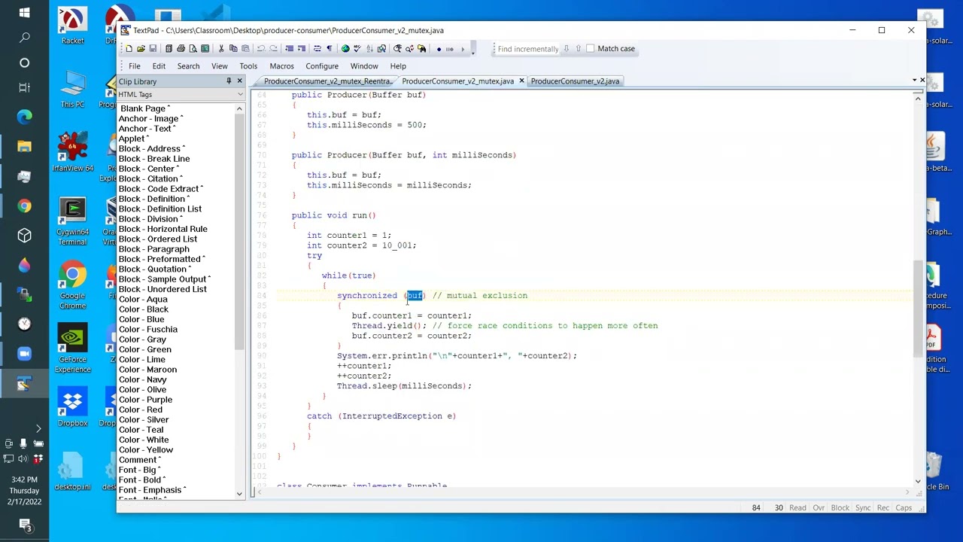Click the Redo toolbar icon
The image size is (963, 542).
tap(273, 49)
